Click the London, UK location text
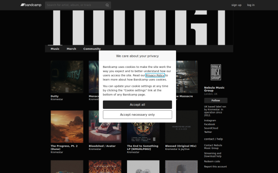Image resolution: width=278 pixels, height=173 pixels. (211, 94)
